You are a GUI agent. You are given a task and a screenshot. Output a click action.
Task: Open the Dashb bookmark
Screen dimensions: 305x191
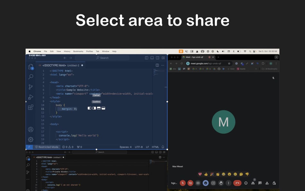point(241,69)
